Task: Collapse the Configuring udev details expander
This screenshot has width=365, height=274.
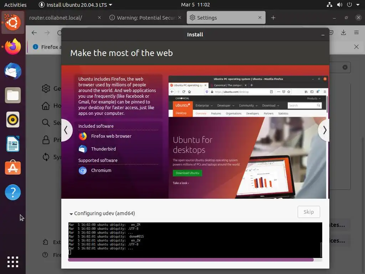Action: (x=71, y=214)
